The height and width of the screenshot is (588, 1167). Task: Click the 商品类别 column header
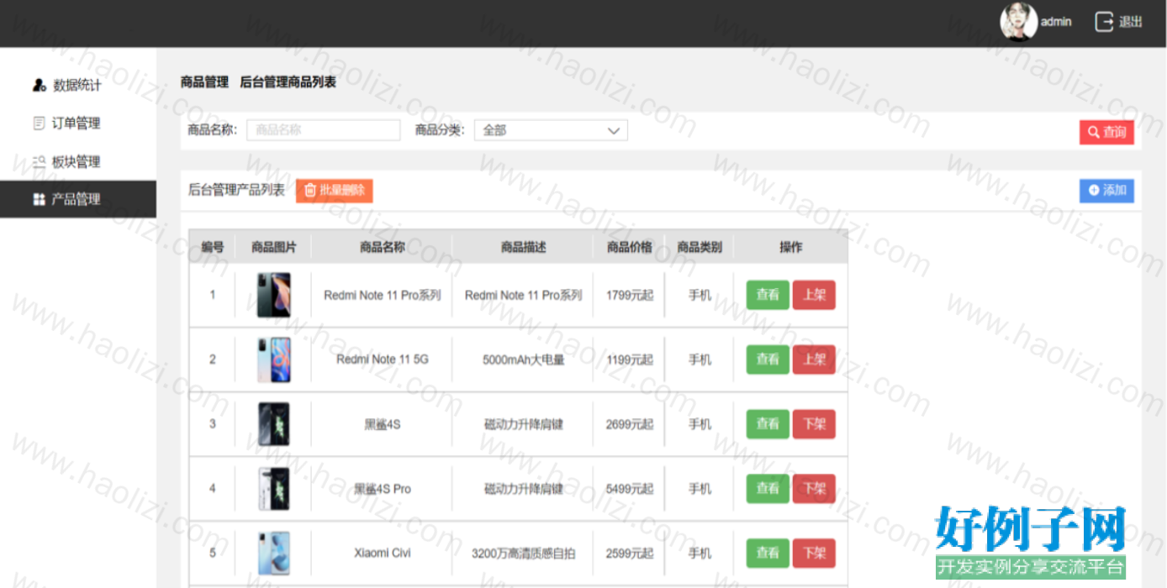(700, 247)
